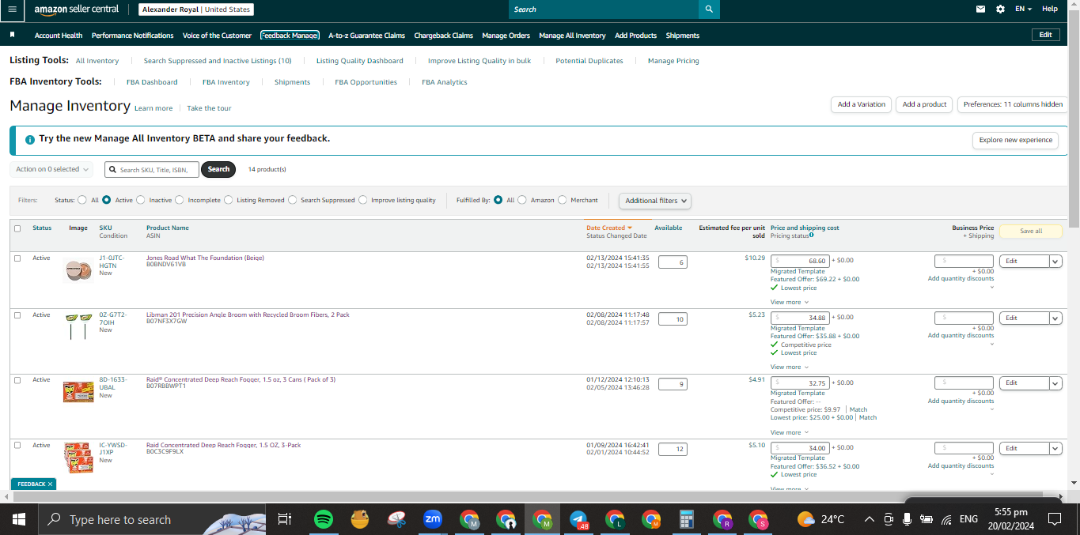Filter Fulfilled By Merchant
The width and height of the screenshot is (1080, 535).
pyautogui.click(x=563, y=200)
